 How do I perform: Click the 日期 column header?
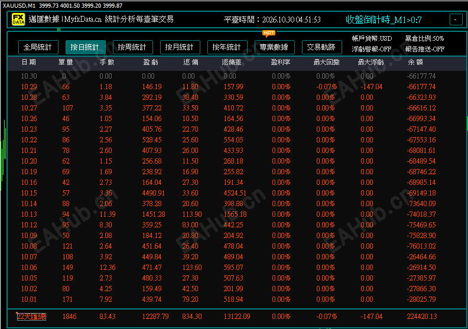tap(28, 62)
